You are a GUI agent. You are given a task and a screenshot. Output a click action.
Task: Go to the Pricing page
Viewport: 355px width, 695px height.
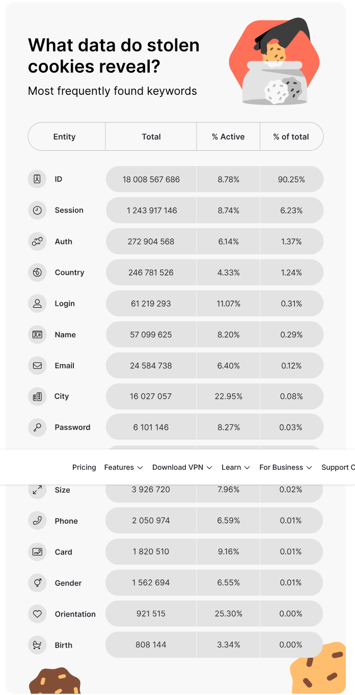coord(84,467)
